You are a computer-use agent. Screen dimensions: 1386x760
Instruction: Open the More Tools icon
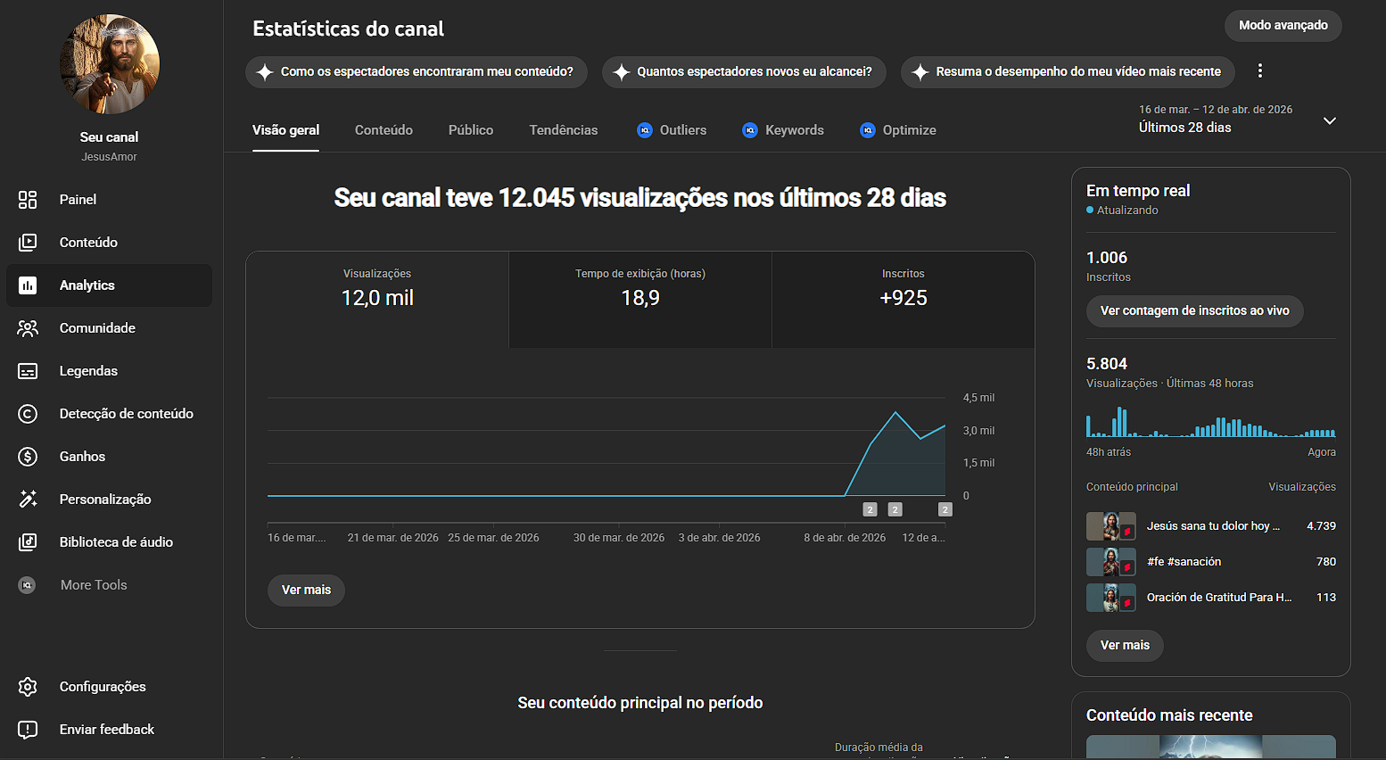pos(28,585)
